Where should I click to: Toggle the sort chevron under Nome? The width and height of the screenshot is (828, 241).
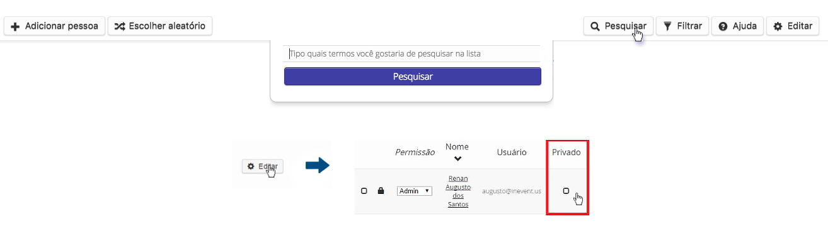(x=457, y=159)
